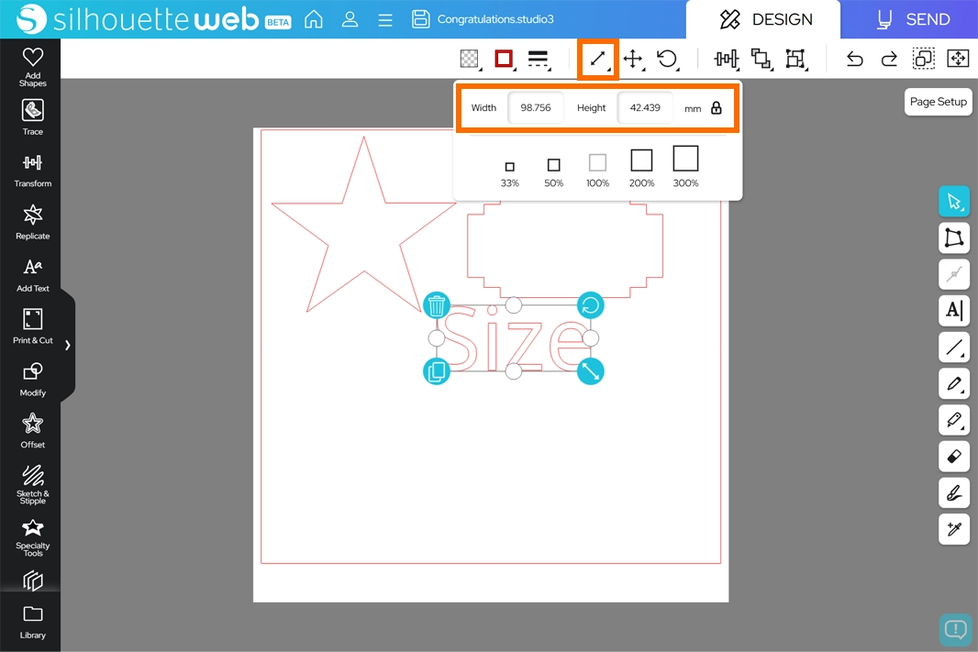Open the Library panel
This screenshot has height=652, width=978.
coord(32,621)
